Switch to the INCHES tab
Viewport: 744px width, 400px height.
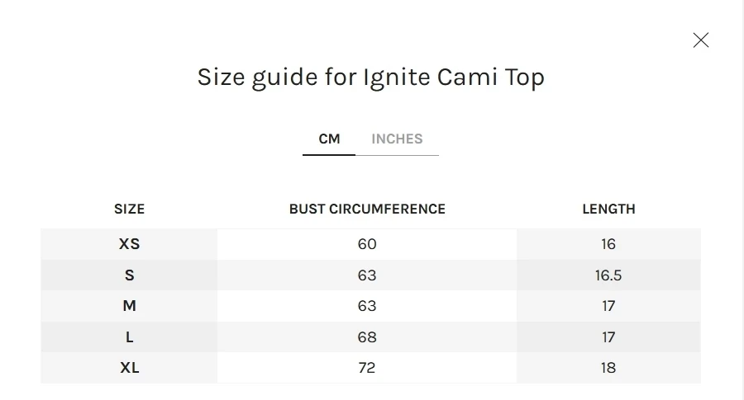[x=397, y=139]
